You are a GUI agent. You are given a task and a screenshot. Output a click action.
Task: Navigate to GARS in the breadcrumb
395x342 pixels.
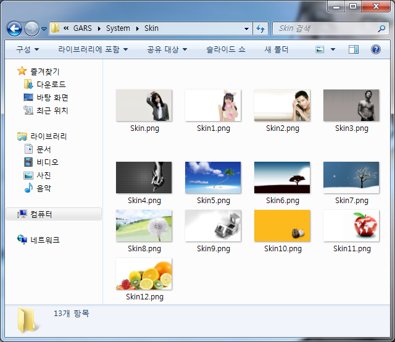pyautogui.click(x=82, y=28)
